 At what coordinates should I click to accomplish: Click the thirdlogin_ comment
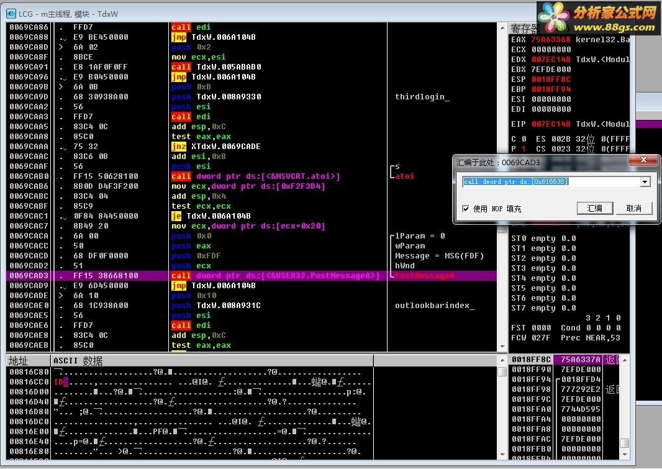click(422, 97)
